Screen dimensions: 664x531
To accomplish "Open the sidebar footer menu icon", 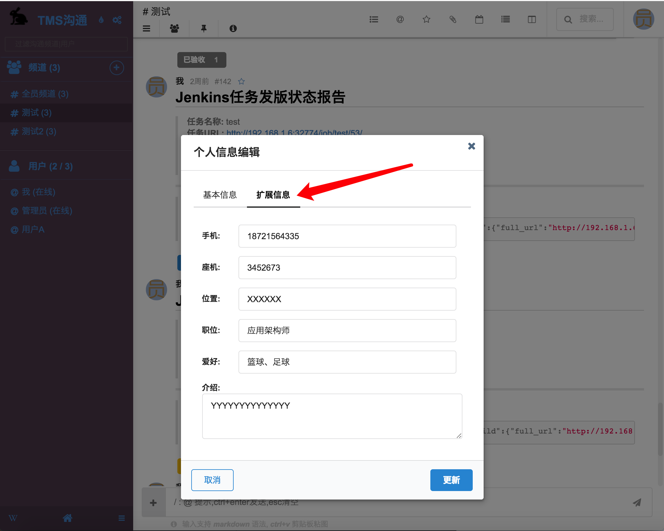I will [122, 518].
